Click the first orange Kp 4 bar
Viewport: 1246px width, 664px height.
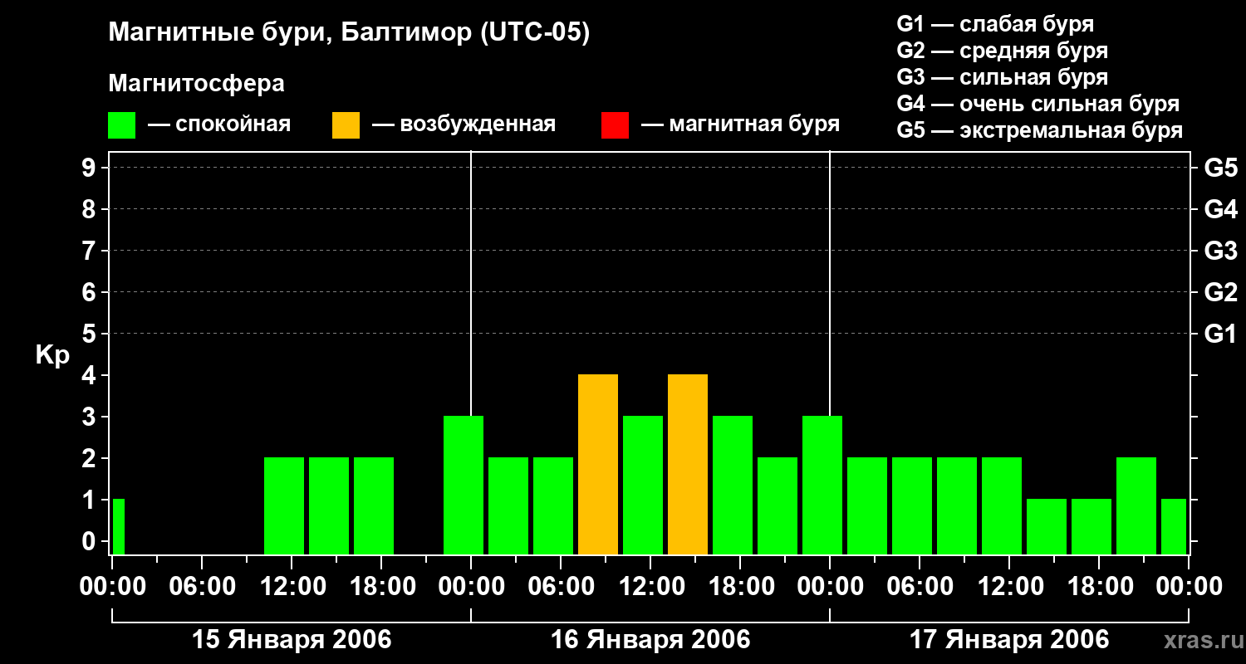(598, 465)
